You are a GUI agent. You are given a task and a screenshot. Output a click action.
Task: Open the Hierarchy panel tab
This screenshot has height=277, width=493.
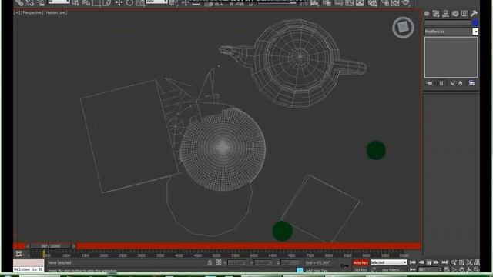(x=445, y=14)
